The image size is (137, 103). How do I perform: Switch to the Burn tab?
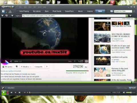point(47,11)
